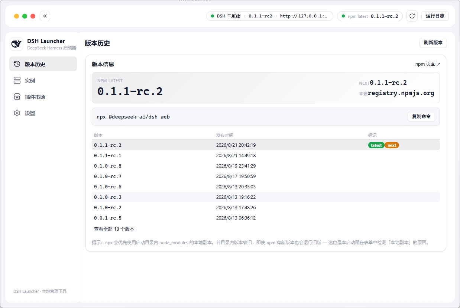The image size is (460, 308).
Task: Click release time 2026/8/13 06:36:12
Action: point(236,218)
